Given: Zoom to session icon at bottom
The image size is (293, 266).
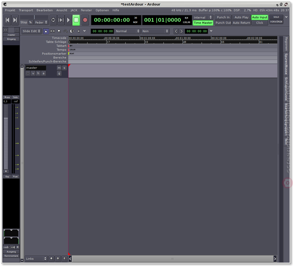Looking at the screenshot, I should click(x=64, y=258).
